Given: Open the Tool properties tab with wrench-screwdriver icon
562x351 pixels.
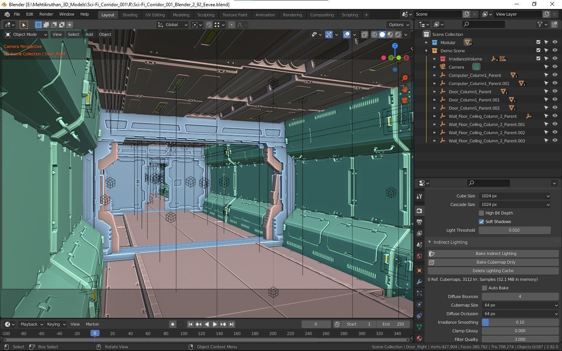Looking at the screenshot, I should (419, 196).
